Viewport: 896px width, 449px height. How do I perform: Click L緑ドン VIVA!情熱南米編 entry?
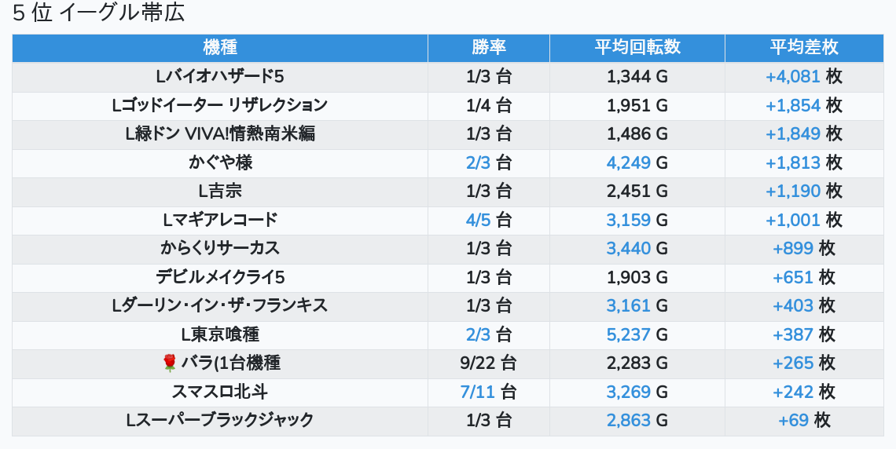tap(220, 133)
